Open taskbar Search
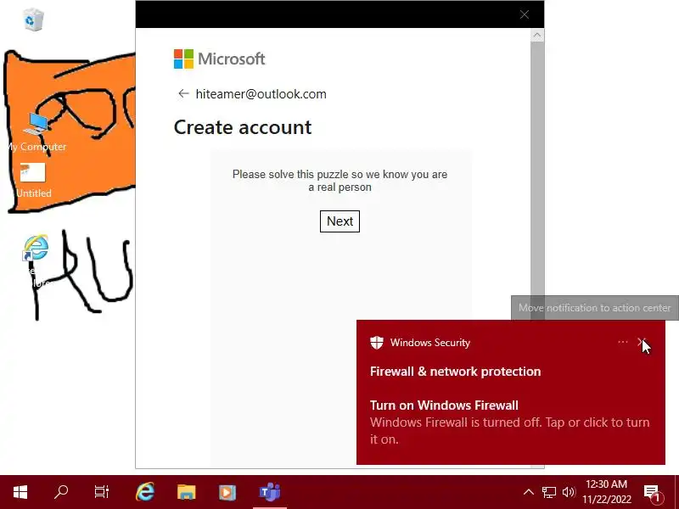 61,492
